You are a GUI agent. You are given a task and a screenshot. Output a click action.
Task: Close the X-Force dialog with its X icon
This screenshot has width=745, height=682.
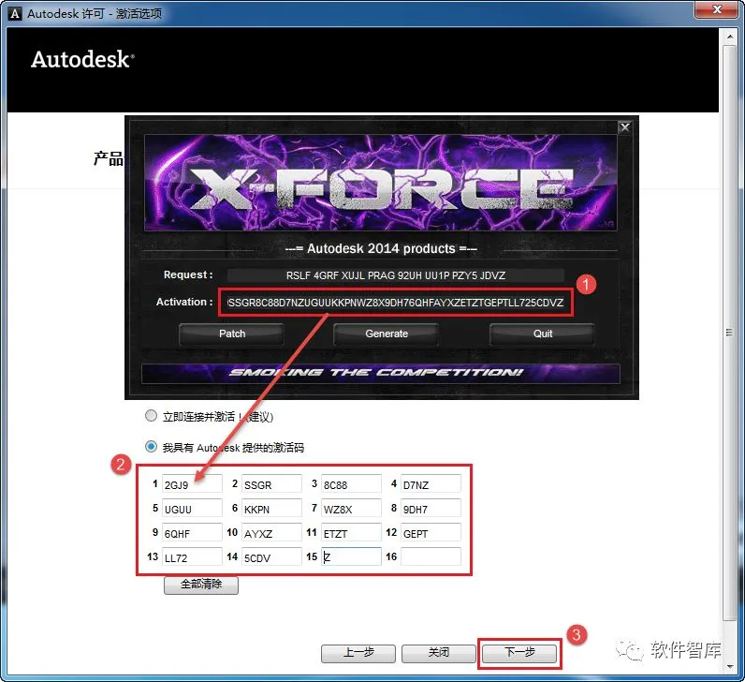(x=625, y=127)
